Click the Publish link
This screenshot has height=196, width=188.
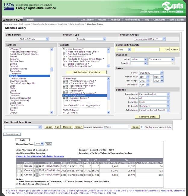(x=30, y=20)
